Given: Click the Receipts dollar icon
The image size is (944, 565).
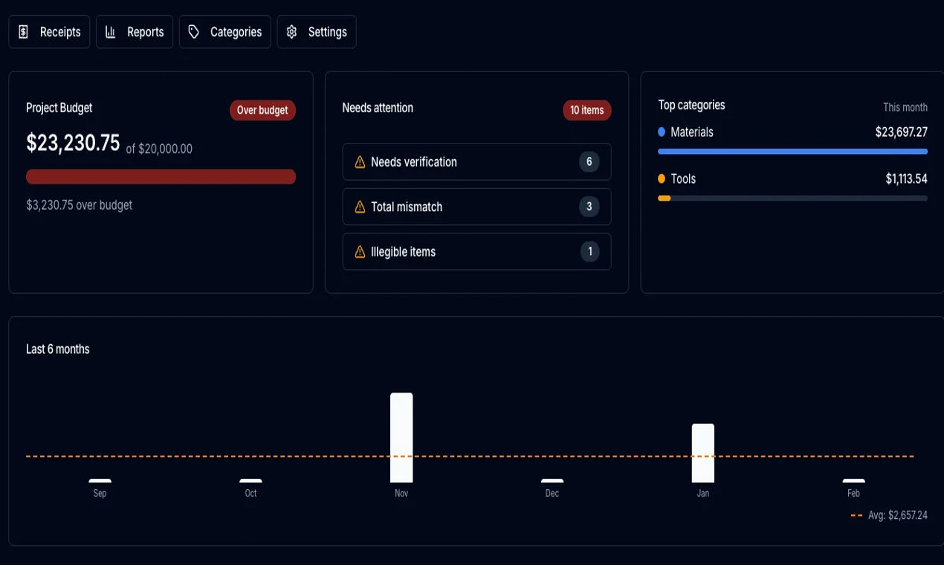Looking at the screenshot, I should 24,32.
